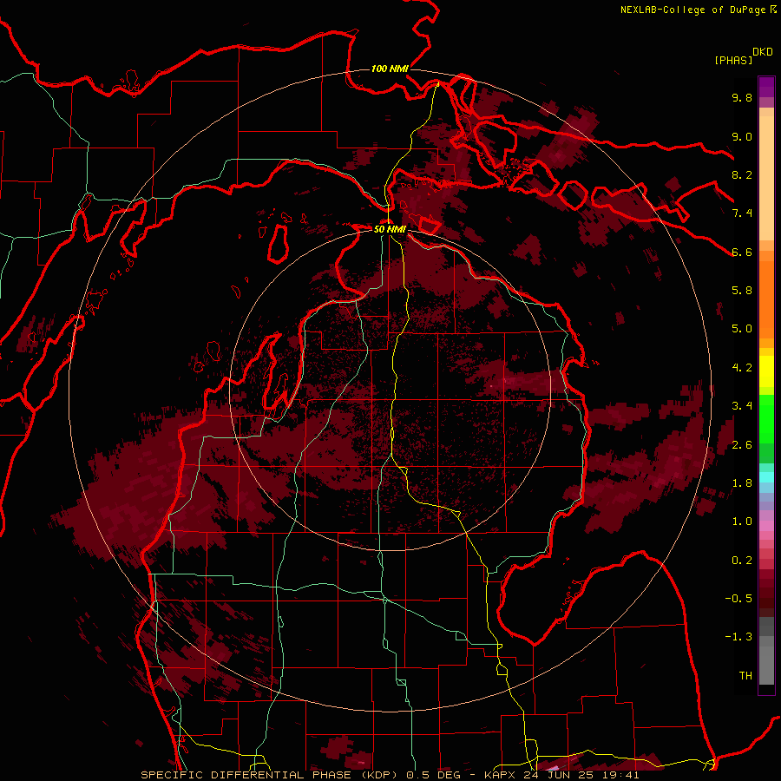781x781 pixels.
Task: Click the Specific Differential Phase caption at the bottom
Action: (390, 775)
